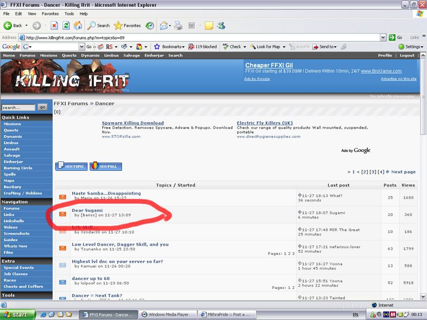Expand the address bar dropdown arrow
Image resolution: width=427 pixels, height=320 pixels.
383,38
